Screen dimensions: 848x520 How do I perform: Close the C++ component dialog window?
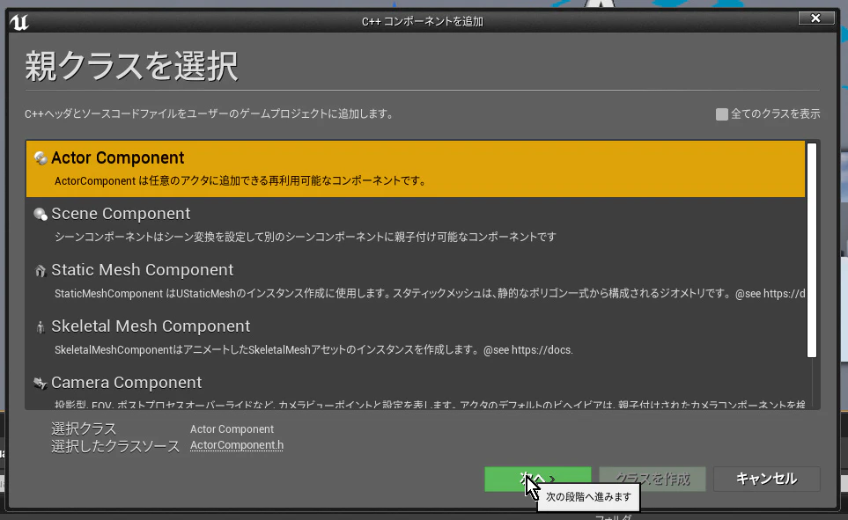click(x=815, y=18)
